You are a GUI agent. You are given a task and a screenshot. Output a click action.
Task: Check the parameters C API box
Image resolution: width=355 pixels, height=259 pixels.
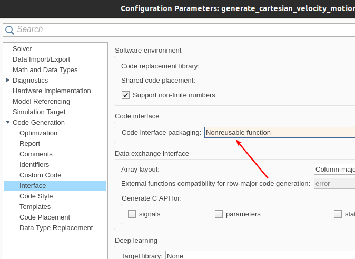click(219, 214)
